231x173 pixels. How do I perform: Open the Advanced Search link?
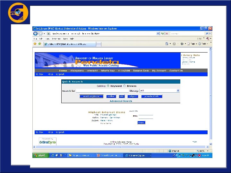(121, 101)
